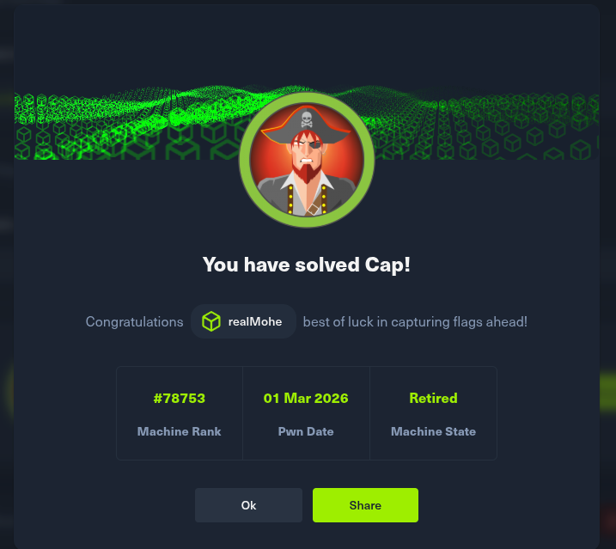
Task: Click the 01 Mar 2026 pwn date
Action: tap(306, 398)
